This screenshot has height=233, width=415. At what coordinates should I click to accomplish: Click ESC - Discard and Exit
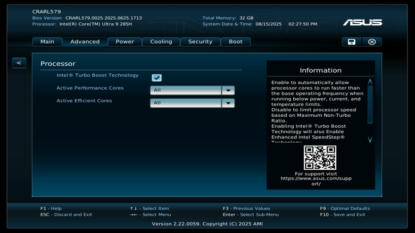[66, 214]
